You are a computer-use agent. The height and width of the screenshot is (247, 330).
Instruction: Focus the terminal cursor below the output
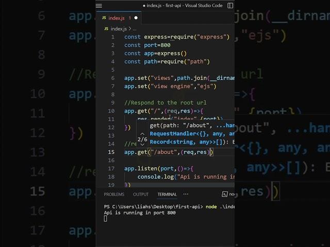106,219
